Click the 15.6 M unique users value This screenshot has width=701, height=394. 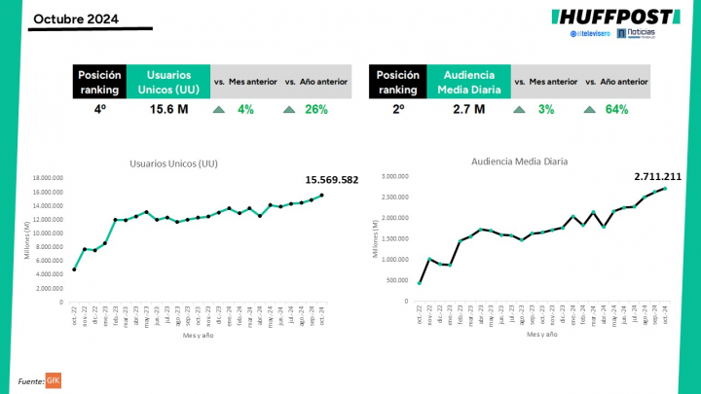tap(168, 110)
